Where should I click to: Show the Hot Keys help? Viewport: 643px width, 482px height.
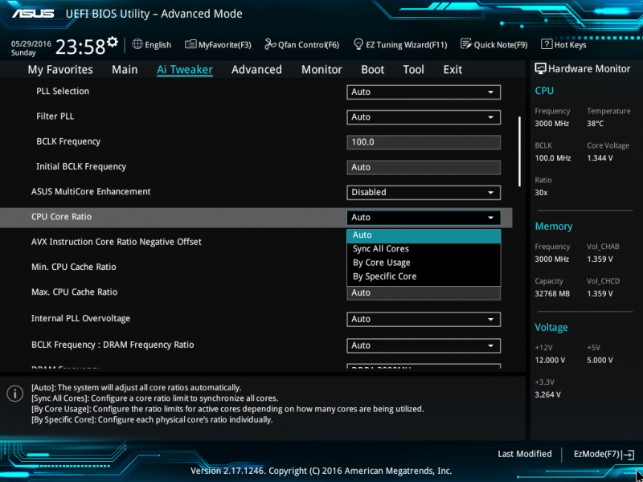564,45
